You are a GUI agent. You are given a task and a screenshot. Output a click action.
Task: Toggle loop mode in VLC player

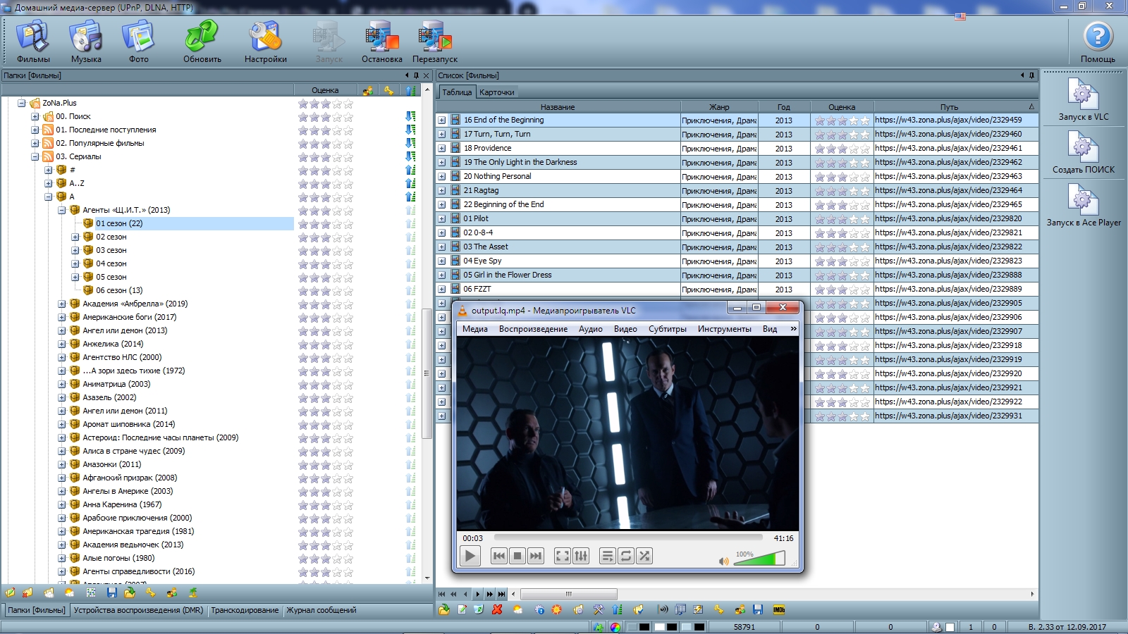pos(626,556)
